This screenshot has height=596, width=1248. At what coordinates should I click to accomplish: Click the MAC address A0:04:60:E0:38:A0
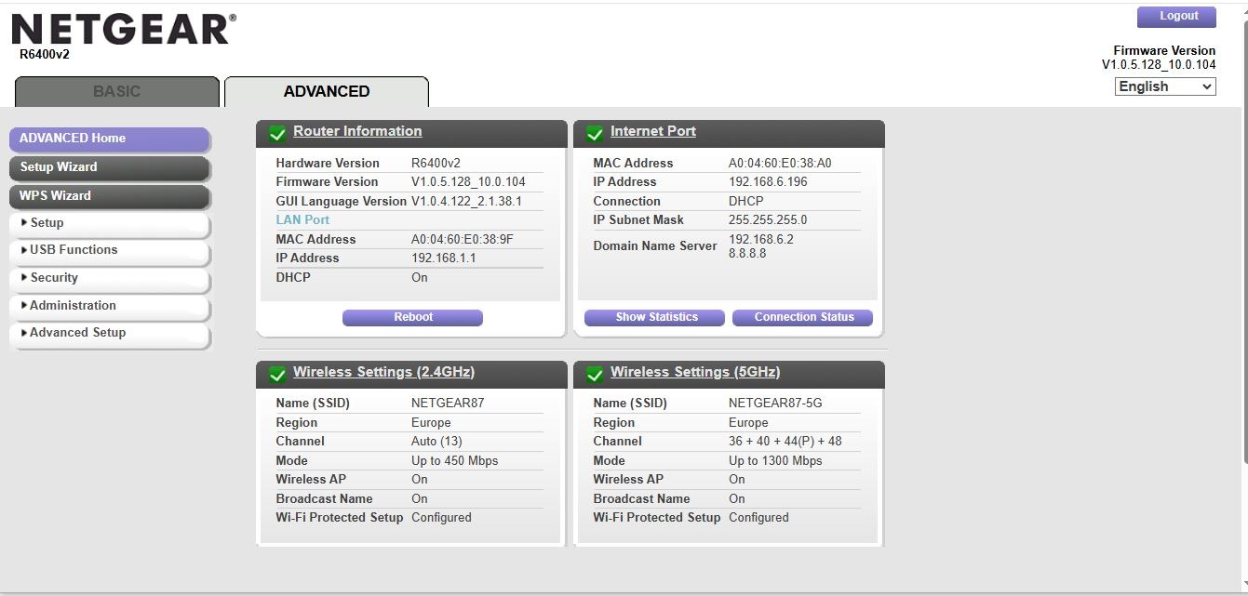780,164
